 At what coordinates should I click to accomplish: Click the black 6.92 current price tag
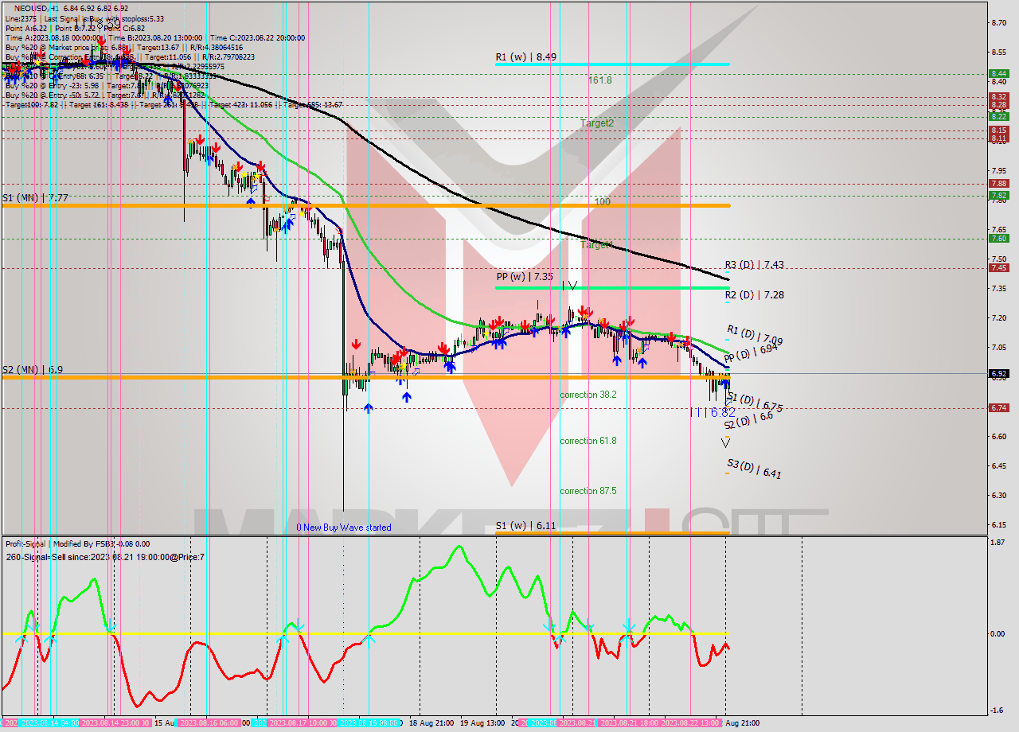point(998,373)
